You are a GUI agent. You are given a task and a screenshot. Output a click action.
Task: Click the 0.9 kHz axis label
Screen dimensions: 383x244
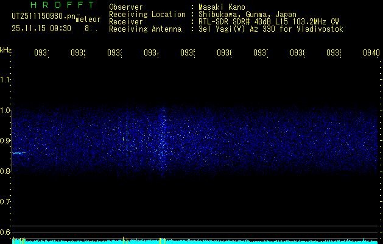point(5,140)
